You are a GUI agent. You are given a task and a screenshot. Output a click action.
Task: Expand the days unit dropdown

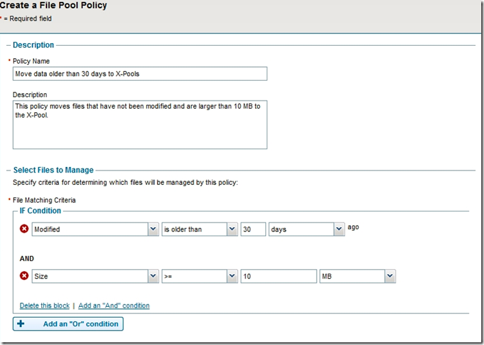306,229
